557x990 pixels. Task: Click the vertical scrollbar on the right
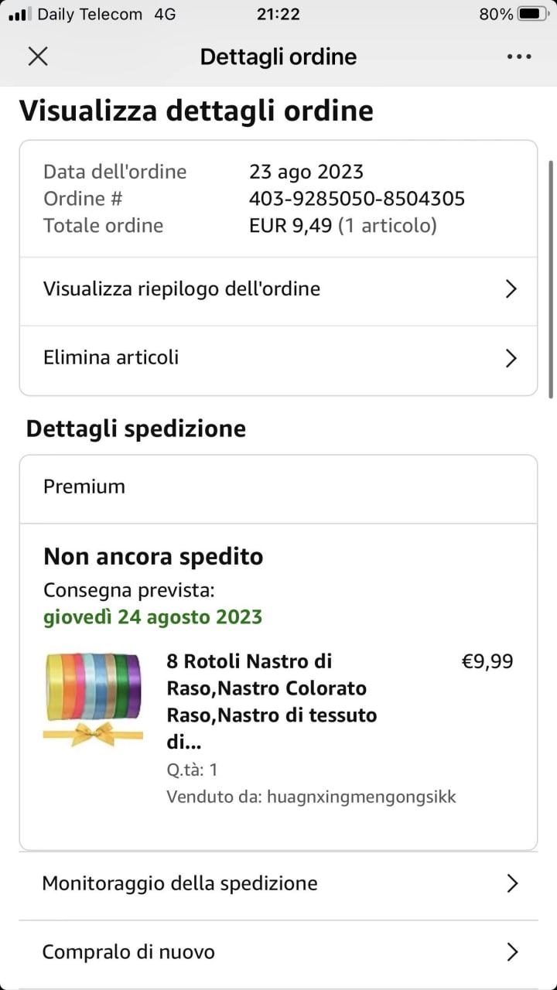(551, 278)
